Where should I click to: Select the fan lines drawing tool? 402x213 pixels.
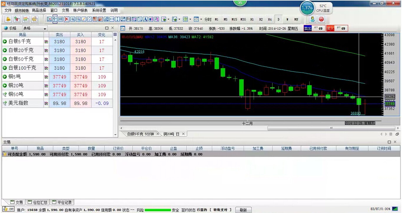[95, 19]
